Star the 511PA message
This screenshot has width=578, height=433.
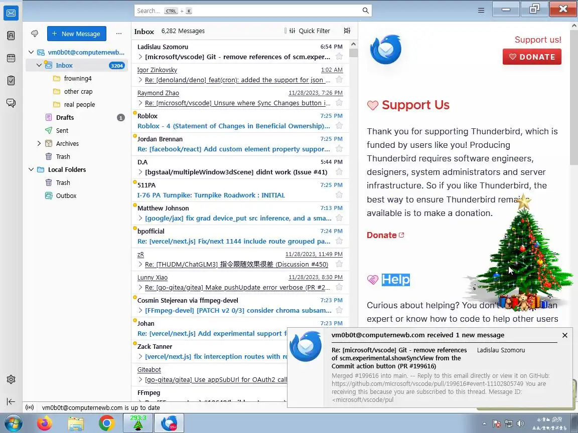[x=339, y=195]
